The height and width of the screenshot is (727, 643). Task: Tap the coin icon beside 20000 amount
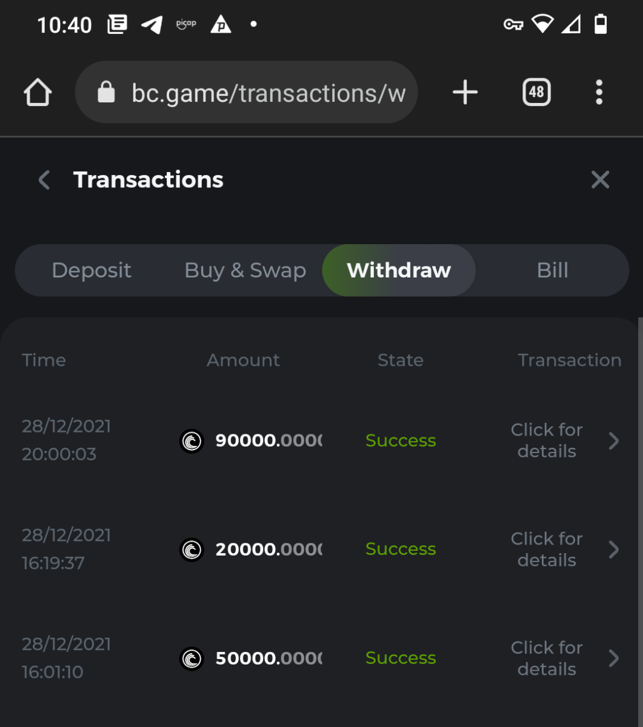[192, 549]
